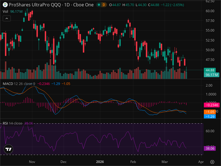This screenshot has height=166, width=221.
Task: Click the Apr label on time axis
Action: (201, 162)
